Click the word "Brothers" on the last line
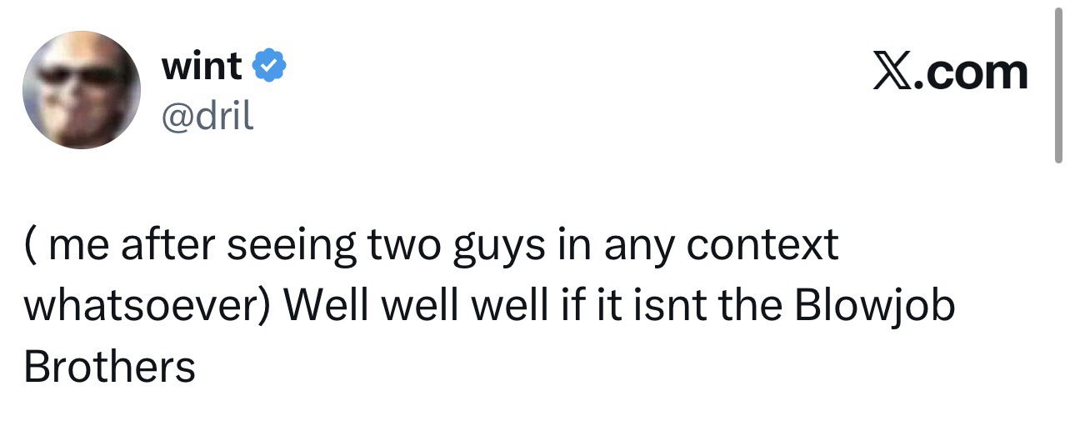Viewport: 1070px width, 441px height. coord(110,367)
